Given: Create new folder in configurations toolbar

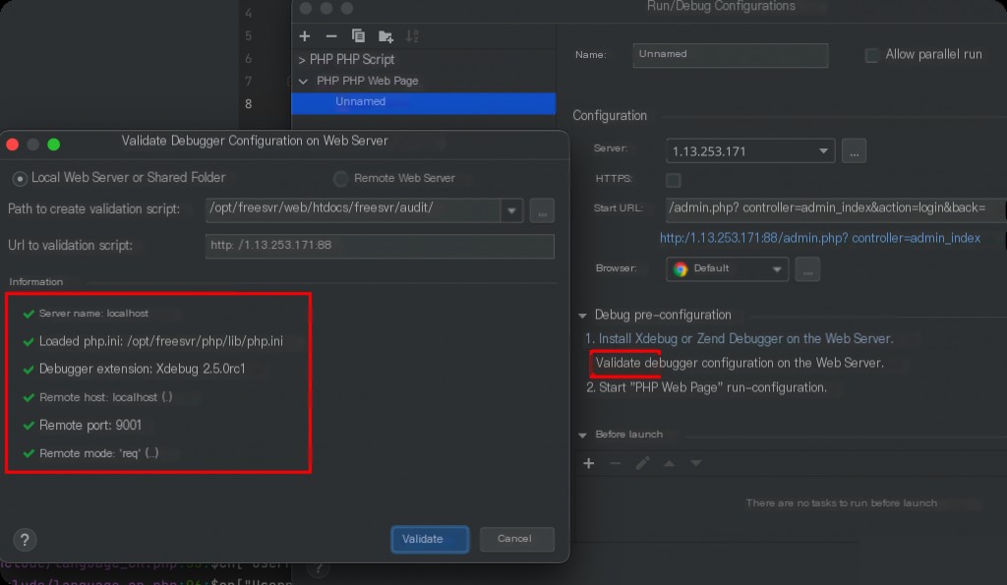Looking at the screenshot, I should tap(385, 36).
